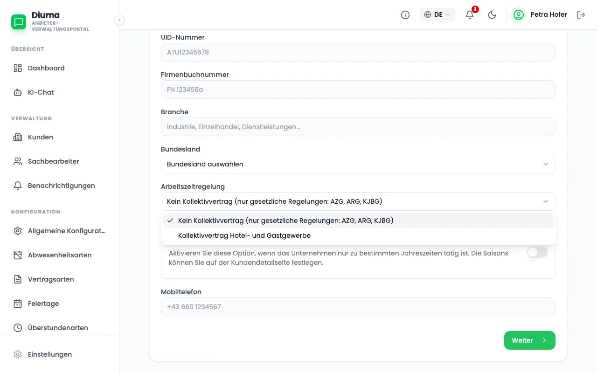Click the Vertragsarten document icon
The width and height of the screenshot is (597, 373).
click(x=18, y=279)
